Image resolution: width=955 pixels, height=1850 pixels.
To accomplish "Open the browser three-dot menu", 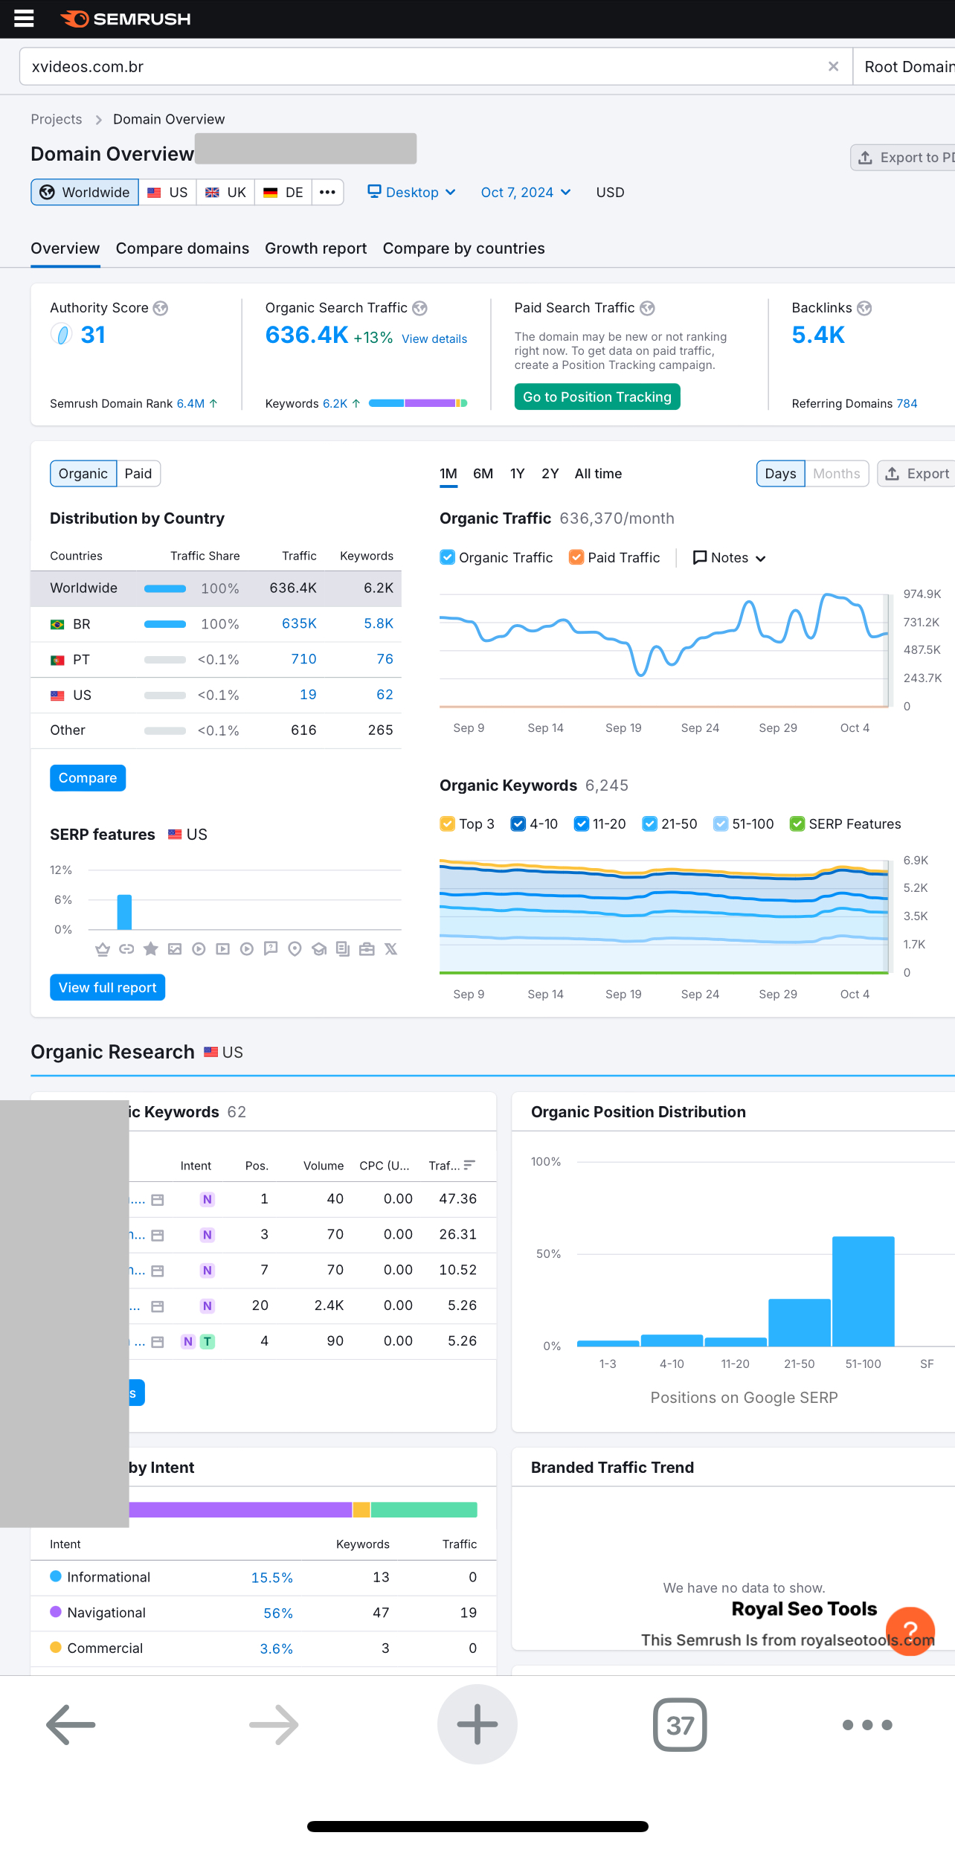I will [867, 1725].
